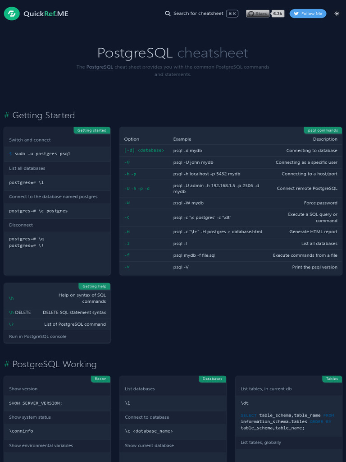Toggle the light/dark theme sun icon
Viewport: 346px width, 462px height.
click(337, 14)
